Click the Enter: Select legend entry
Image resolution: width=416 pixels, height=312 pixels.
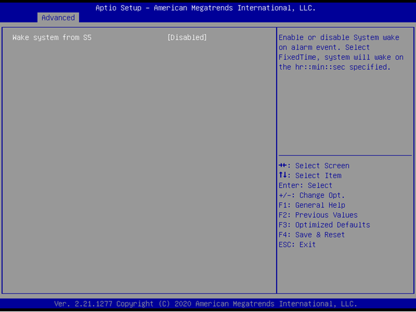[x=306, y=186]
